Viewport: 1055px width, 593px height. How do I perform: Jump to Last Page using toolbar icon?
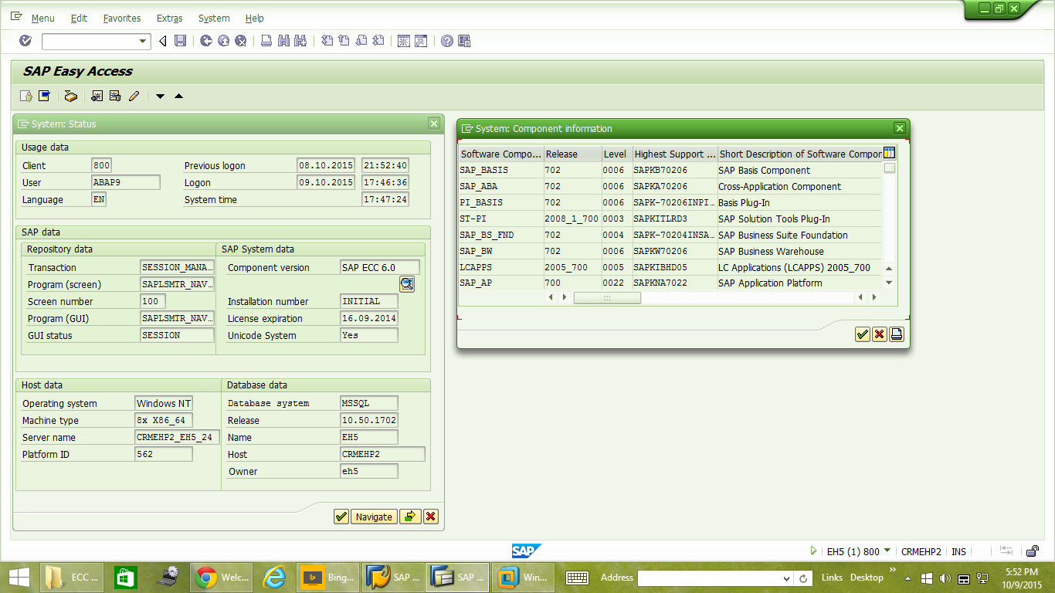coord(378,41)
